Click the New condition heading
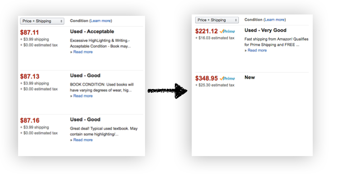 click(x=250, y=77)
